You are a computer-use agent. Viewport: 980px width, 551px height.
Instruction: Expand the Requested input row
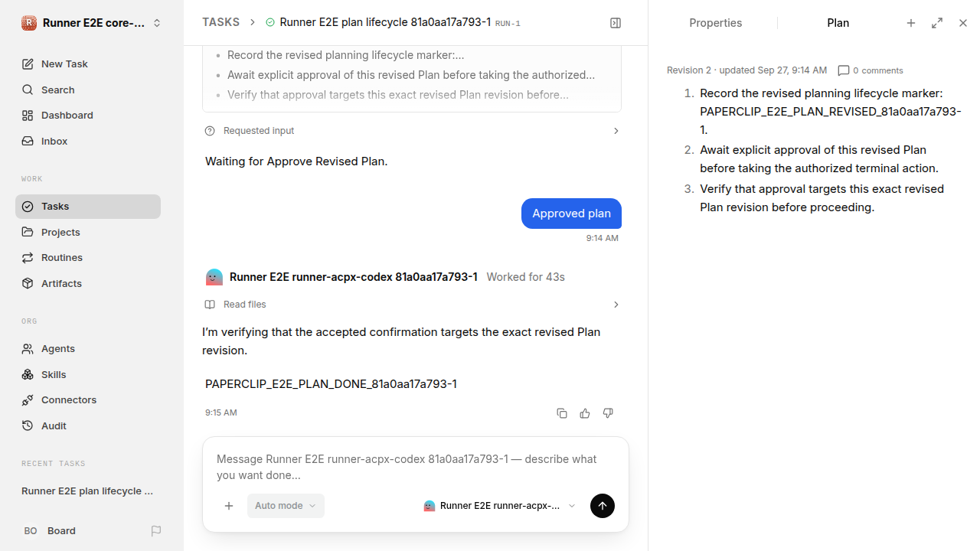point(412,131)
